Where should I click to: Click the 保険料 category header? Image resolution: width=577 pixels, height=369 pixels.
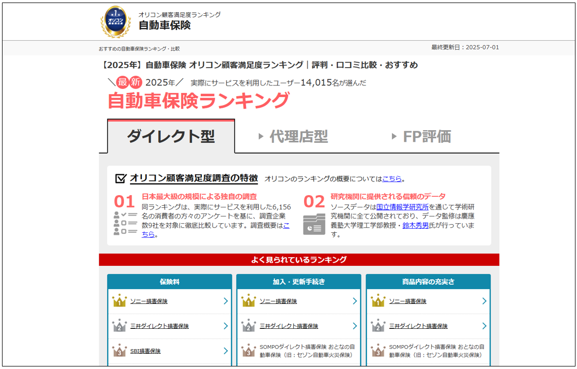(x=170, y=282)
